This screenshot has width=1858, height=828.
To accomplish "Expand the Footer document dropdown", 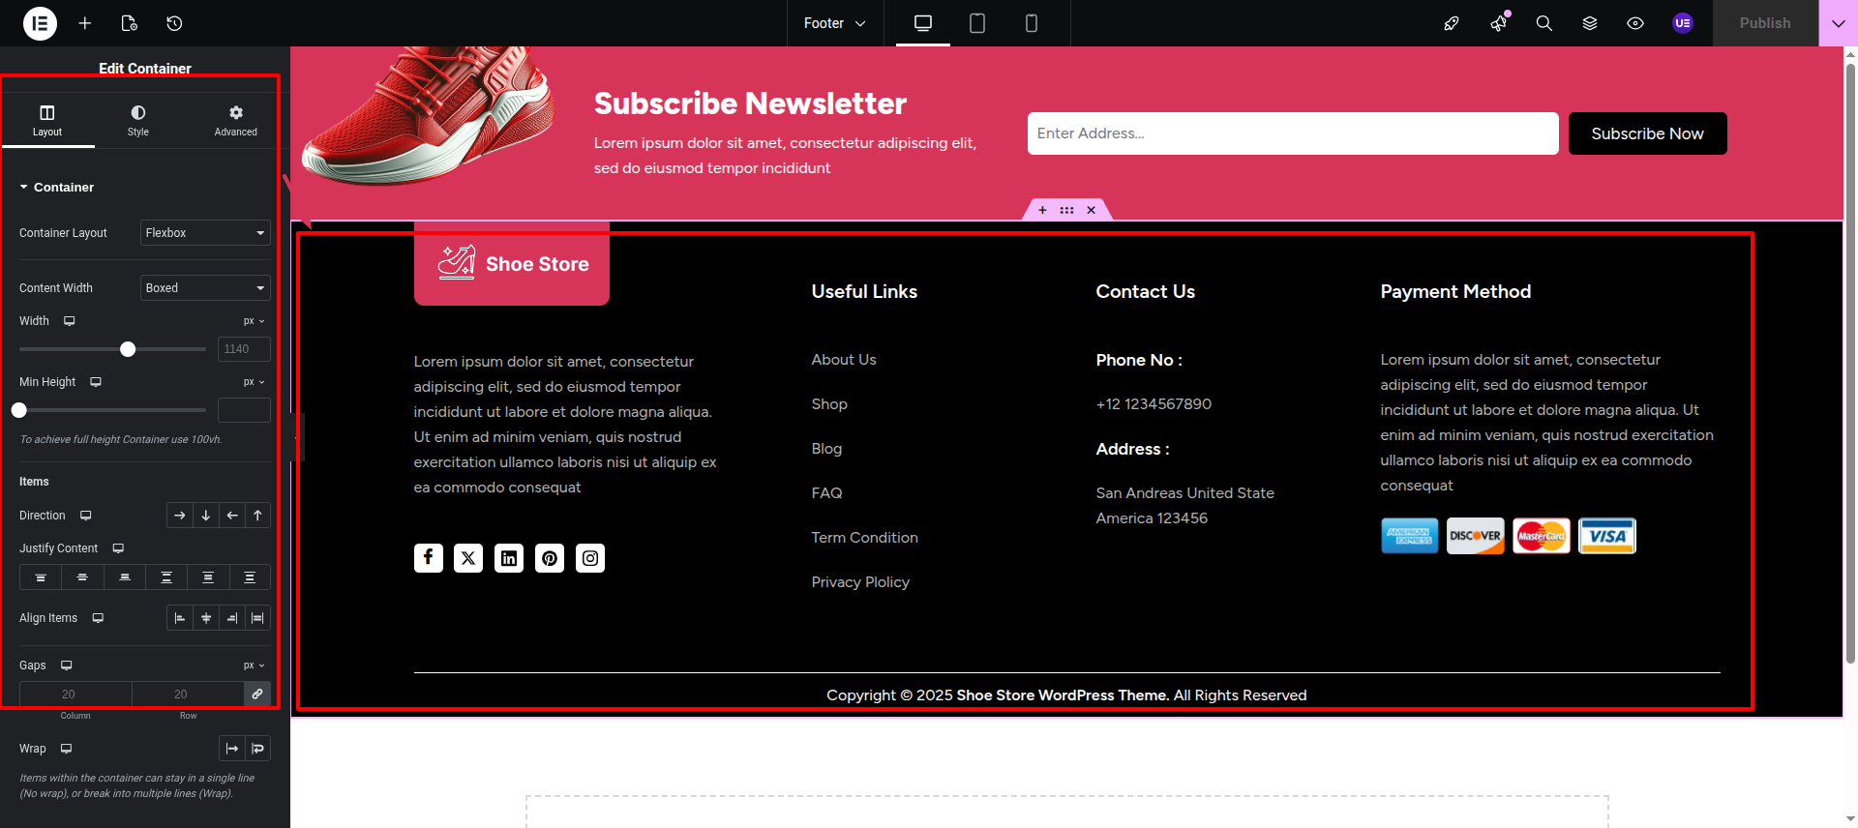I will tap(834, 23).
